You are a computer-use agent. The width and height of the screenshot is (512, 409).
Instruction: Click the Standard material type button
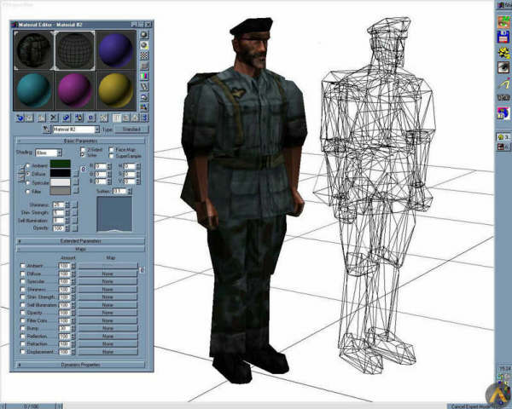[x=131, y=130]
